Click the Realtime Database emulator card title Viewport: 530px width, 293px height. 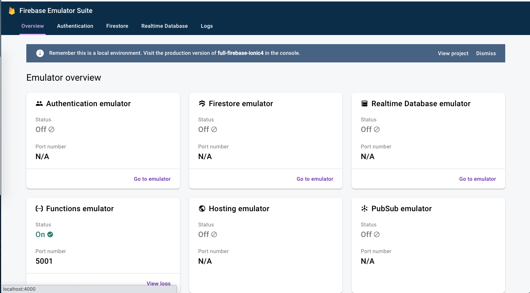421,104
